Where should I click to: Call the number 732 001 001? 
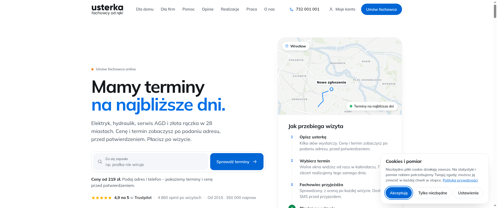308,9
